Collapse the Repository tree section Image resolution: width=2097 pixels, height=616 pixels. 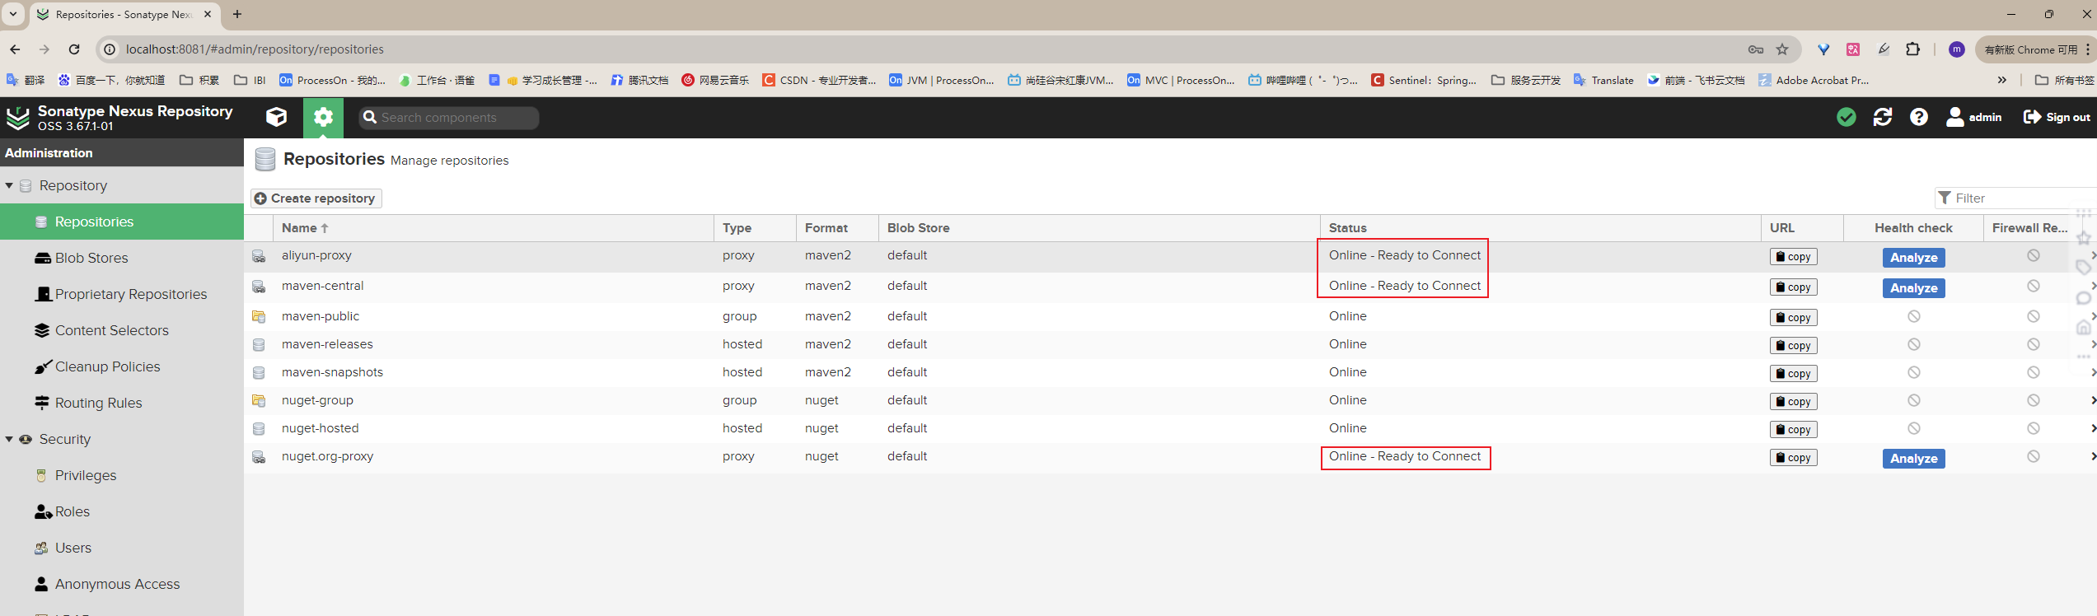9,186
